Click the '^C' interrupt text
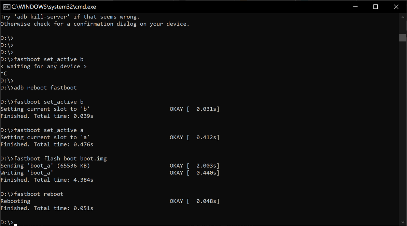The image size is (407, 226). click(x=4, y=73)
